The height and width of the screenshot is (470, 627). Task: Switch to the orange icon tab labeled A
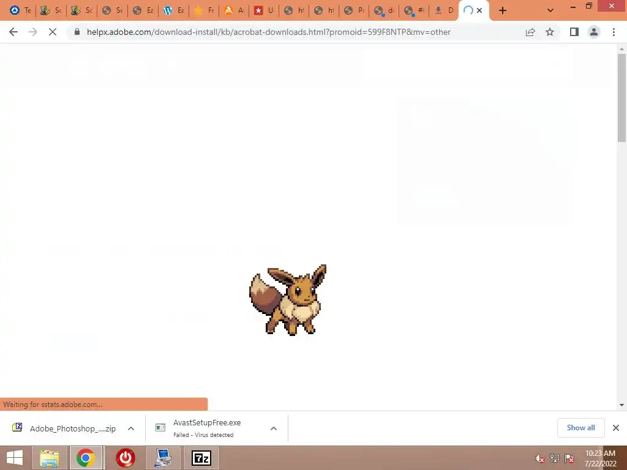(234, 10)
